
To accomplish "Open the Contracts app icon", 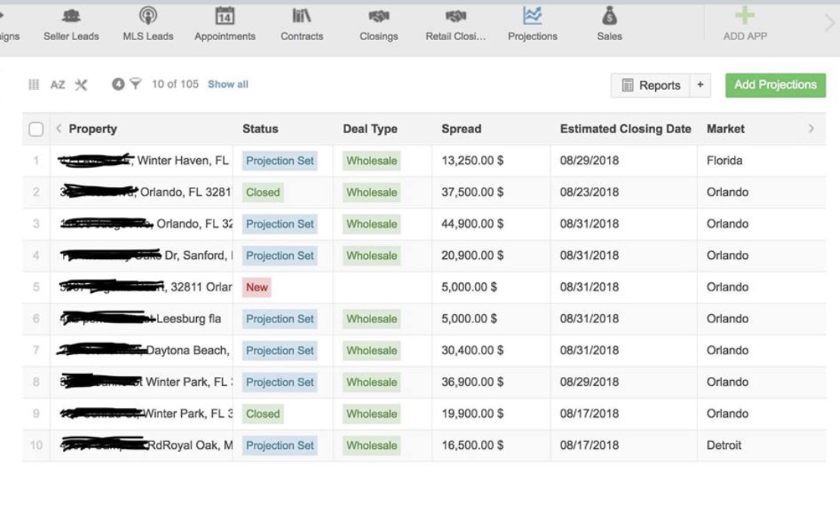I will pos(301,17).
